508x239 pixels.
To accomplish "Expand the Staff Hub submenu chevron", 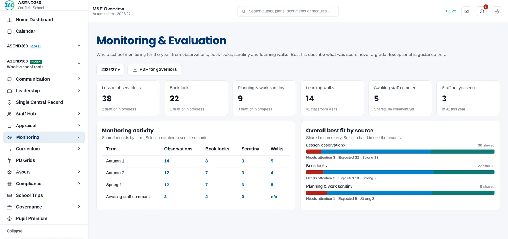I will (79, 114).
